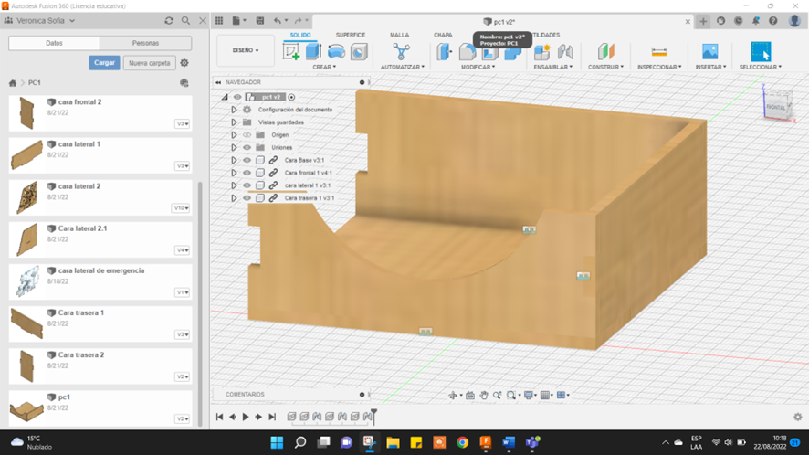Screen dimensions: 809x455
Task: Switch to the MALLA tab
Action: 399,35
